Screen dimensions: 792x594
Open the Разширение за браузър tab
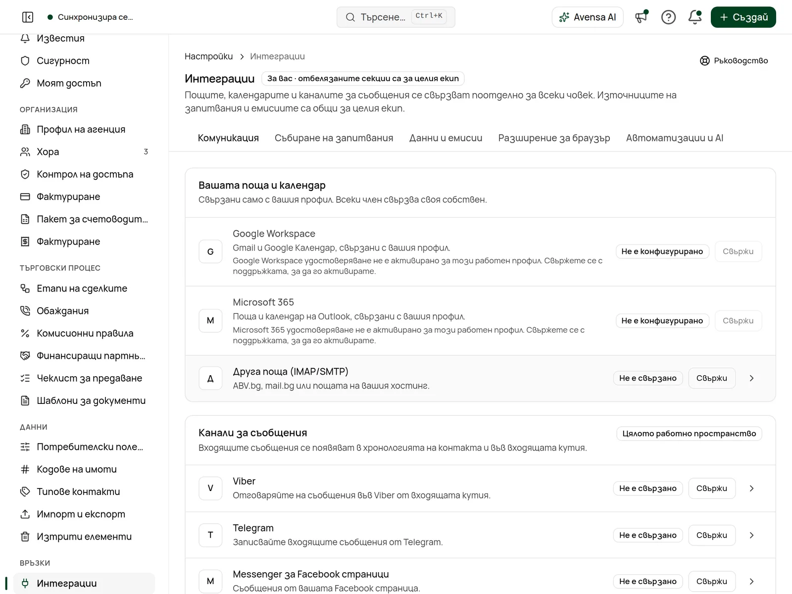point(554,138)
